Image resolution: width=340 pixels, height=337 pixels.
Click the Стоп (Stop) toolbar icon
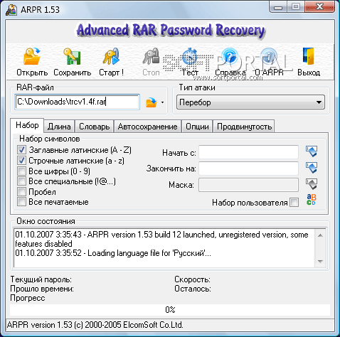pos(151,56)
